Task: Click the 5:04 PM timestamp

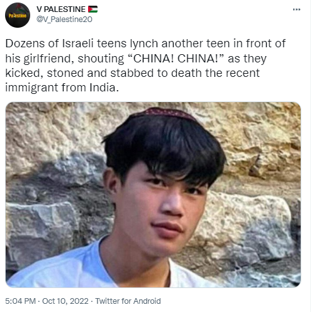Action: click(x=20, y=301)
